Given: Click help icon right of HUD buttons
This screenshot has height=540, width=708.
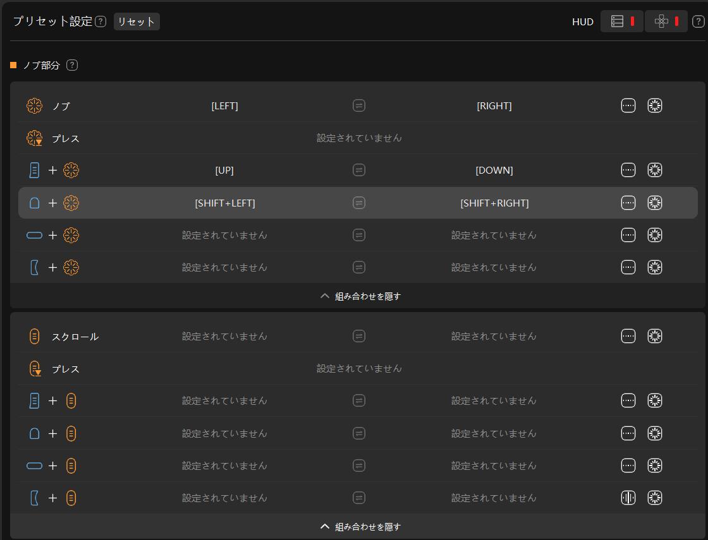Looking at the screenshot, I should 698,21.
